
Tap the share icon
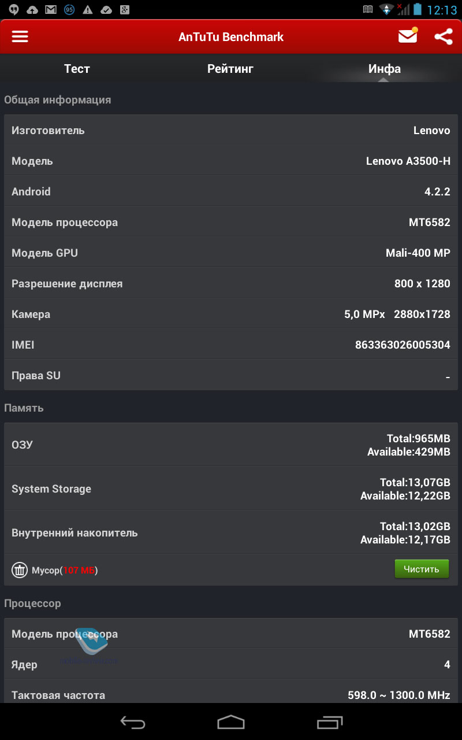pyautogui.click(x=443, y=37)
